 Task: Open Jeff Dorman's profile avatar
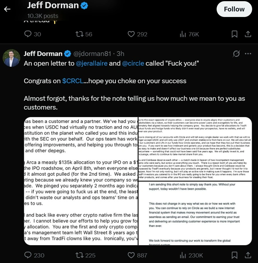[x=11, y=58]
